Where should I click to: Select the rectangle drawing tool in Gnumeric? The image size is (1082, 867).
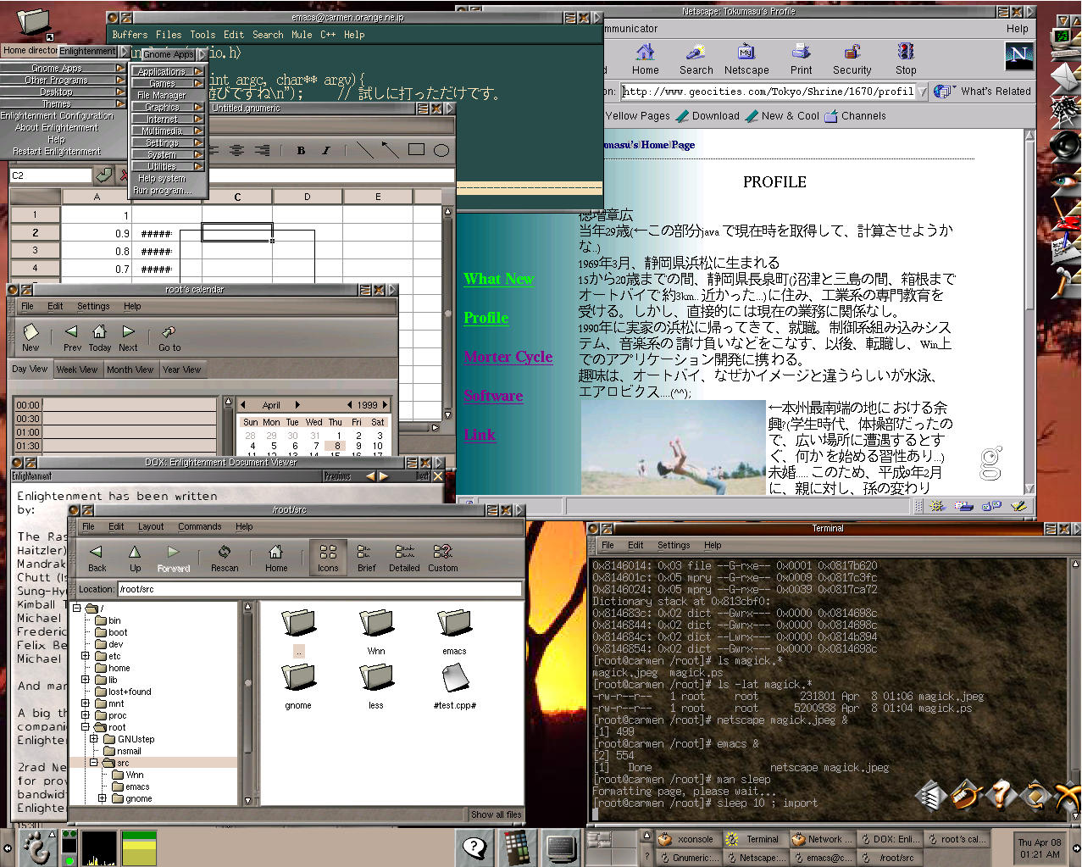416,150
